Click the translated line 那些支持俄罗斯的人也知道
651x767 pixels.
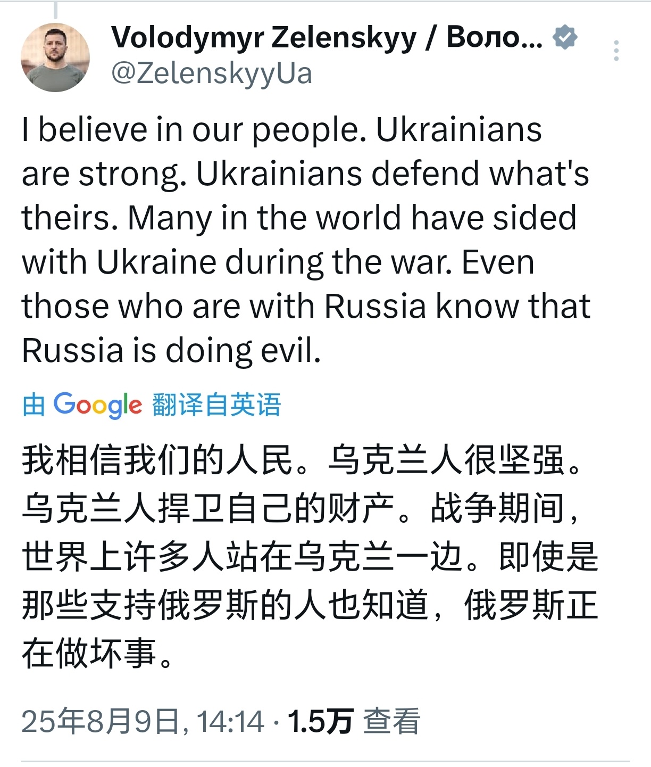pyautogui.click(x=225, y=605)
